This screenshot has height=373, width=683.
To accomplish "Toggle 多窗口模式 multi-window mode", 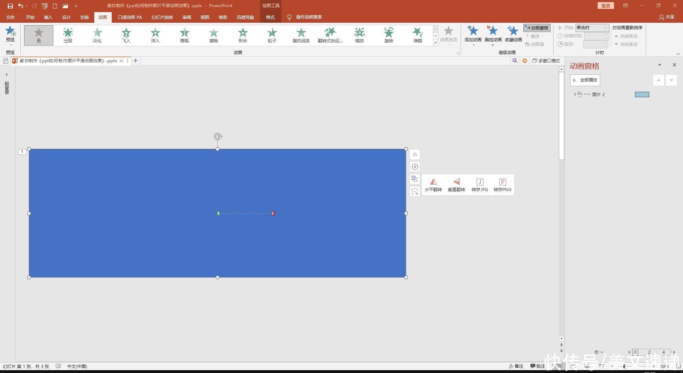I will click(x=546, y=61).
